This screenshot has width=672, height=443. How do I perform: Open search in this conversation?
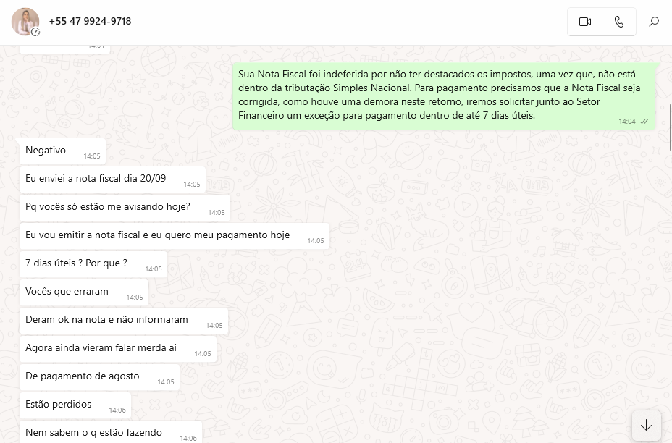pyautogui.click(x=654, y=22)
